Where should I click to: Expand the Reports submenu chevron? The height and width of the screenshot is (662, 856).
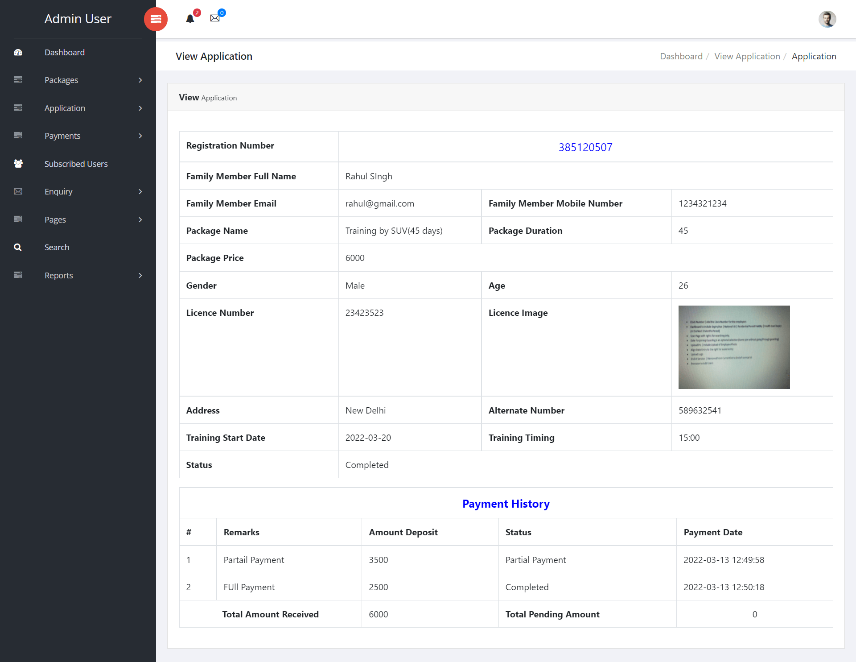(140, 275)
